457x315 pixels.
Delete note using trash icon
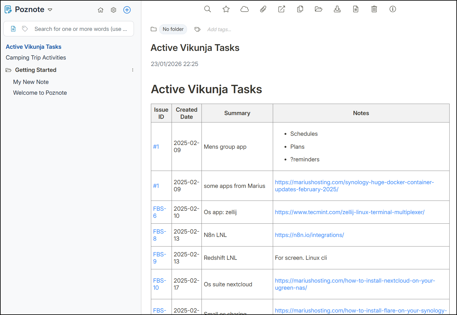[x=374, y=9]
